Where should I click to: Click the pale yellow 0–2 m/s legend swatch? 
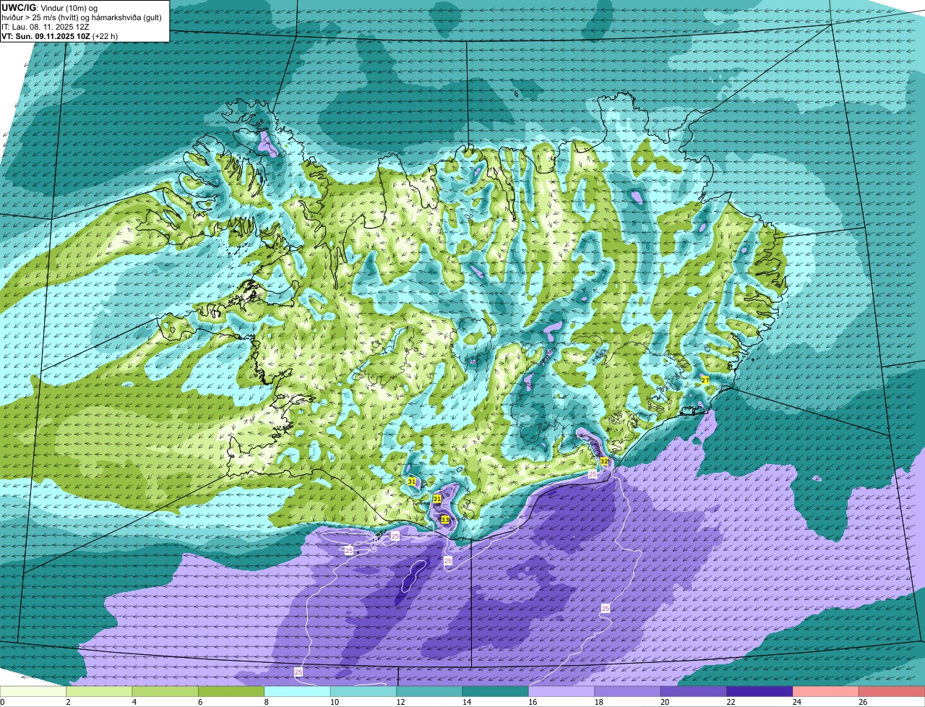(x=33, y=692)
